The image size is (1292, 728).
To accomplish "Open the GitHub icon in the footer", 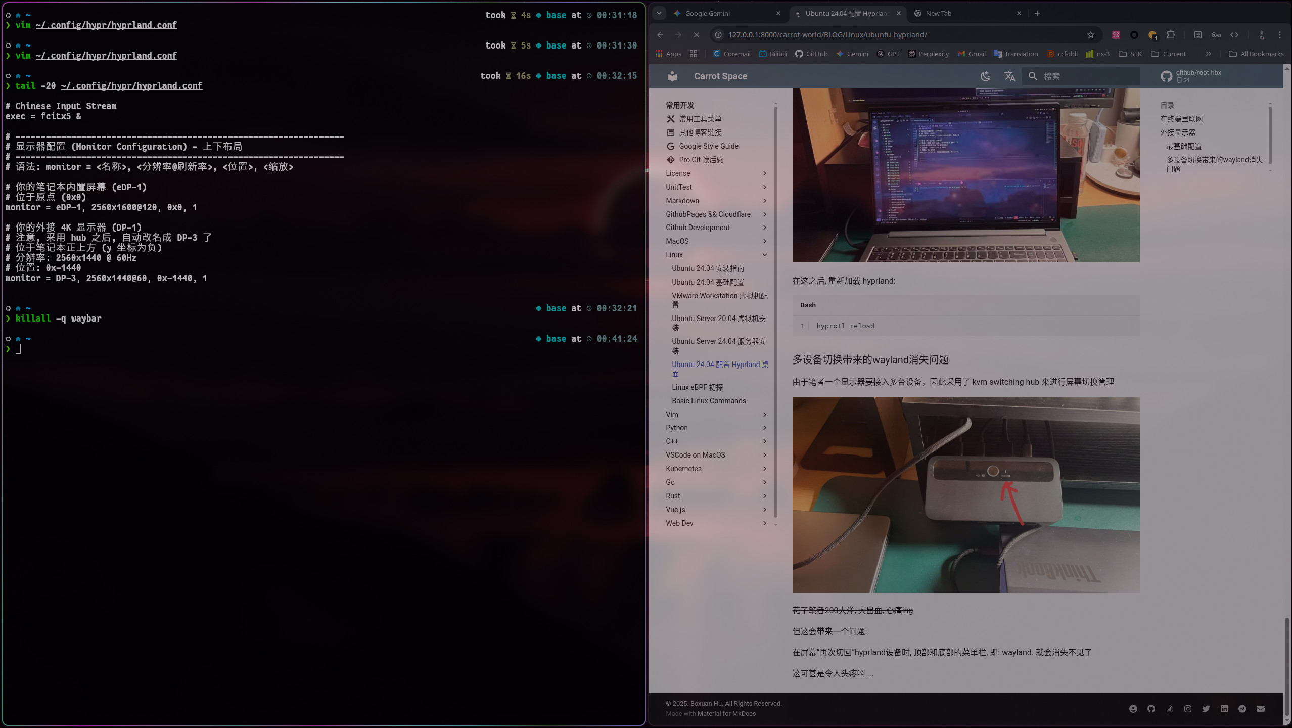I will click(1151, 709).
